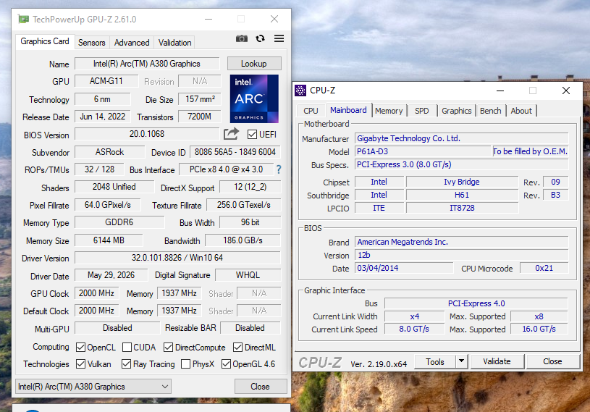Click the BIOS Brand American Megatrends Inc.
The height and width of the screenshot is (412, 590).
click(461, 242)
